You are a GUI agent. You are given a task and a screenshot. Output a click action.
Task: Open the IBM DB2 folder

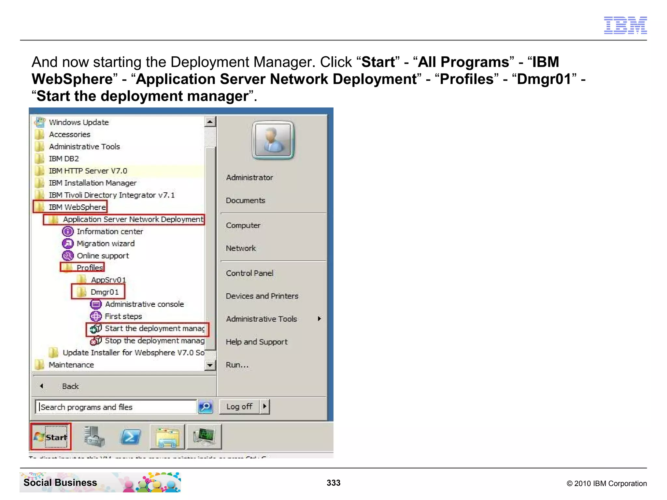tap(57, 159)
